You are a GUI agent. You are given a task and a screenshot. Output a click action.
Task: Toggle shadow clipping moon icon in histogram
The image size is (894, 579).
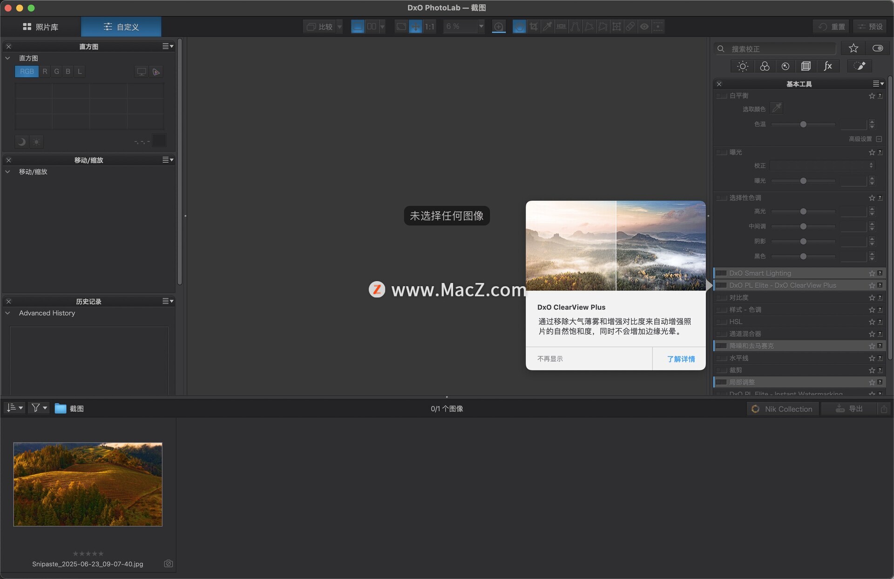(x=21, y=141)
